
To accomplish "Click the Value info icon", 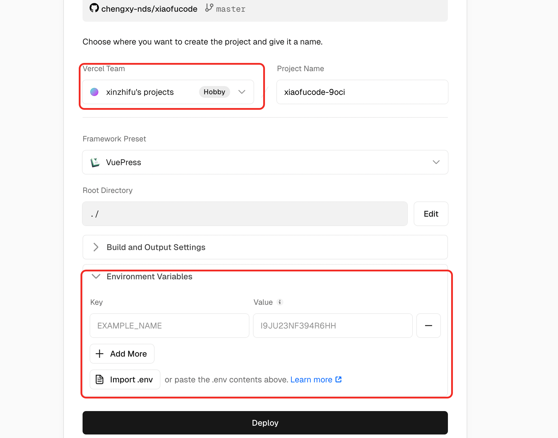I will pos(280,302).
